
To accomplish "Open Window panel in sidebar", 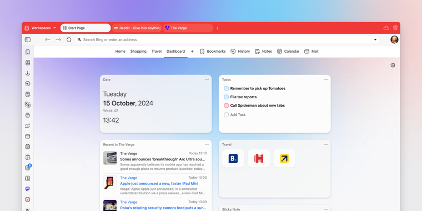I will [28, 115].
